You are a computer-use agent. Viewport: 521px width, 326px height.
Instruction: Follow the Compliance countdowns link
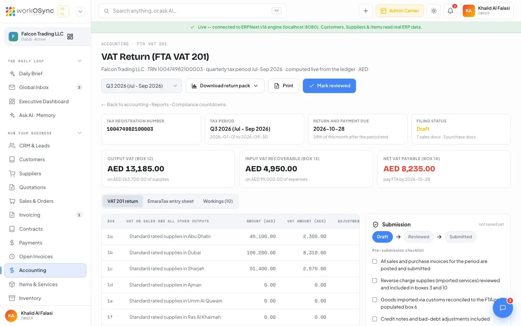[199, 105]
